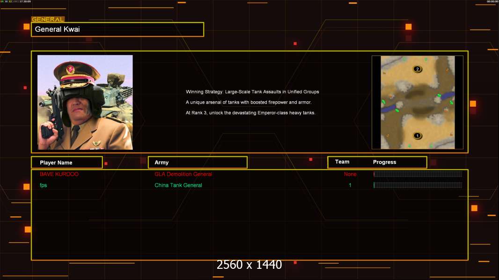Image resolution: width=499 pixels, height=280 pixels.
Task: Click the Rank 3 Emperor-class tanks text
Action: coord(250,112)
